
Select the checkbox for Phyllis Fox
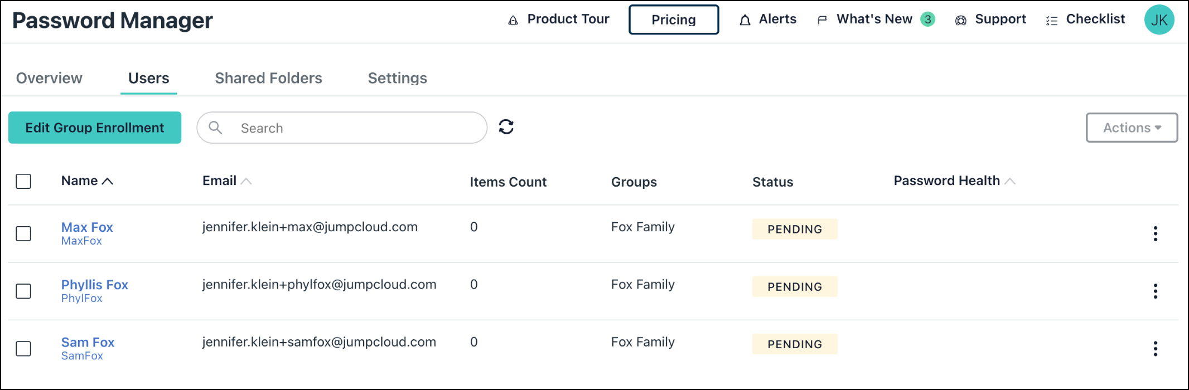click(x=23, y=291)
